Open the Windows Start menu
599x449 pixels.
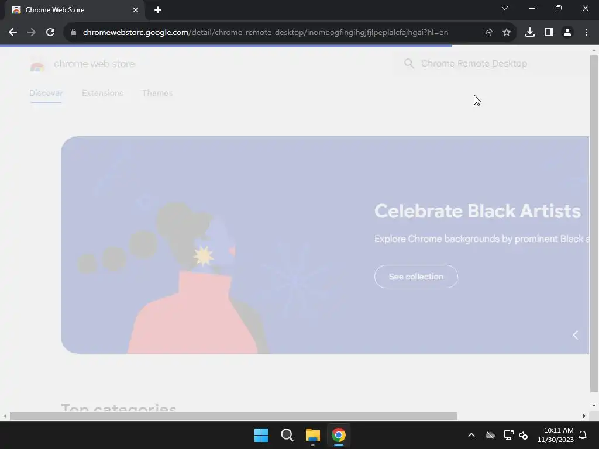click(261, 435)
